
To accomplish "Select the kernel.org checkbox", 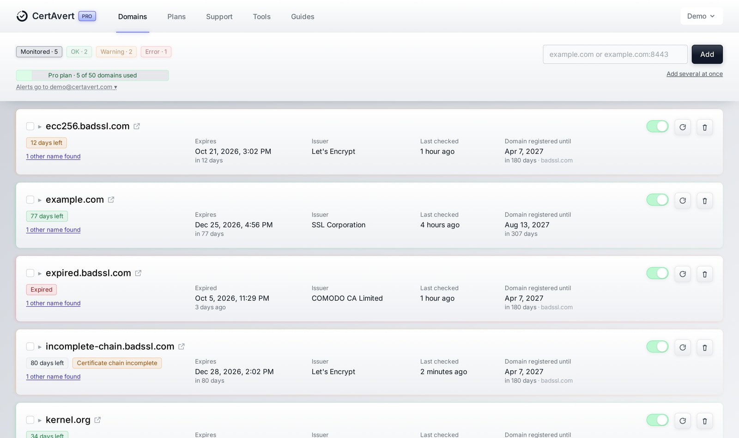I will tap(30, 420).
